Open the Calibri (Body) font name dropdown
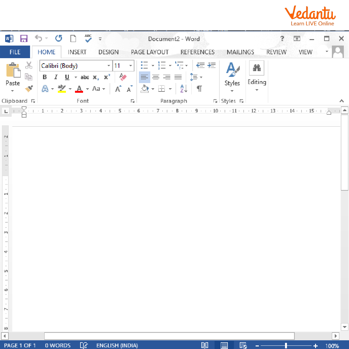Viewport: 349px width, 349px height. (109, 66)
